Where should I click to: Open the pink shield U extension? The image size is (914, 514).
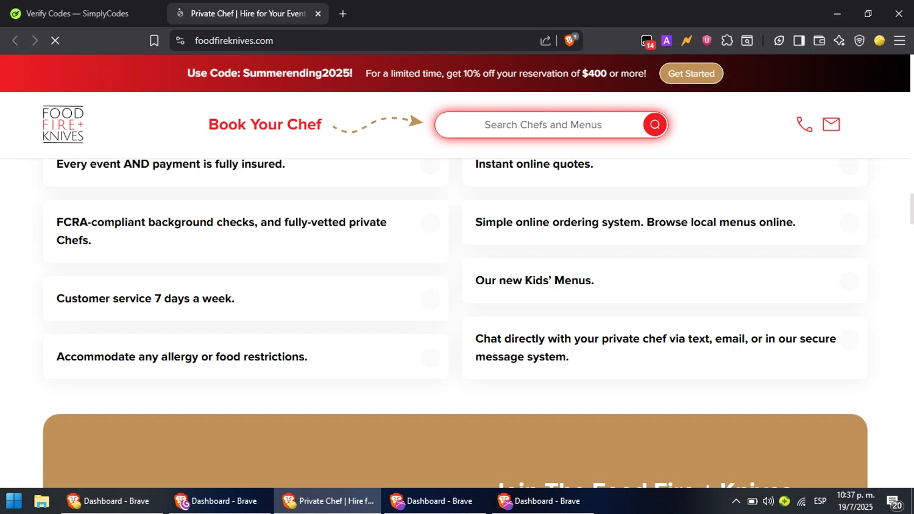pos(707,40)
